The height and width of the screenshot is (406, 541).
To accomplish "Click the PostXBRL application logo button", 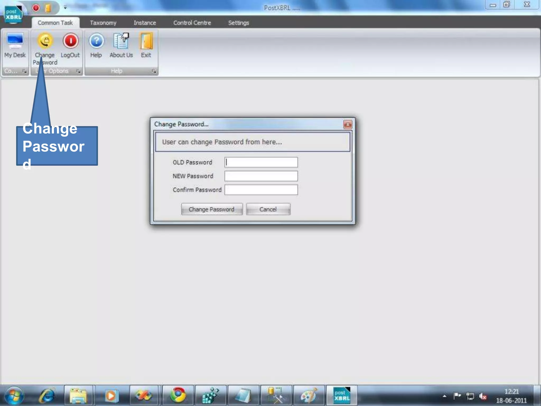I will (13, 15).
